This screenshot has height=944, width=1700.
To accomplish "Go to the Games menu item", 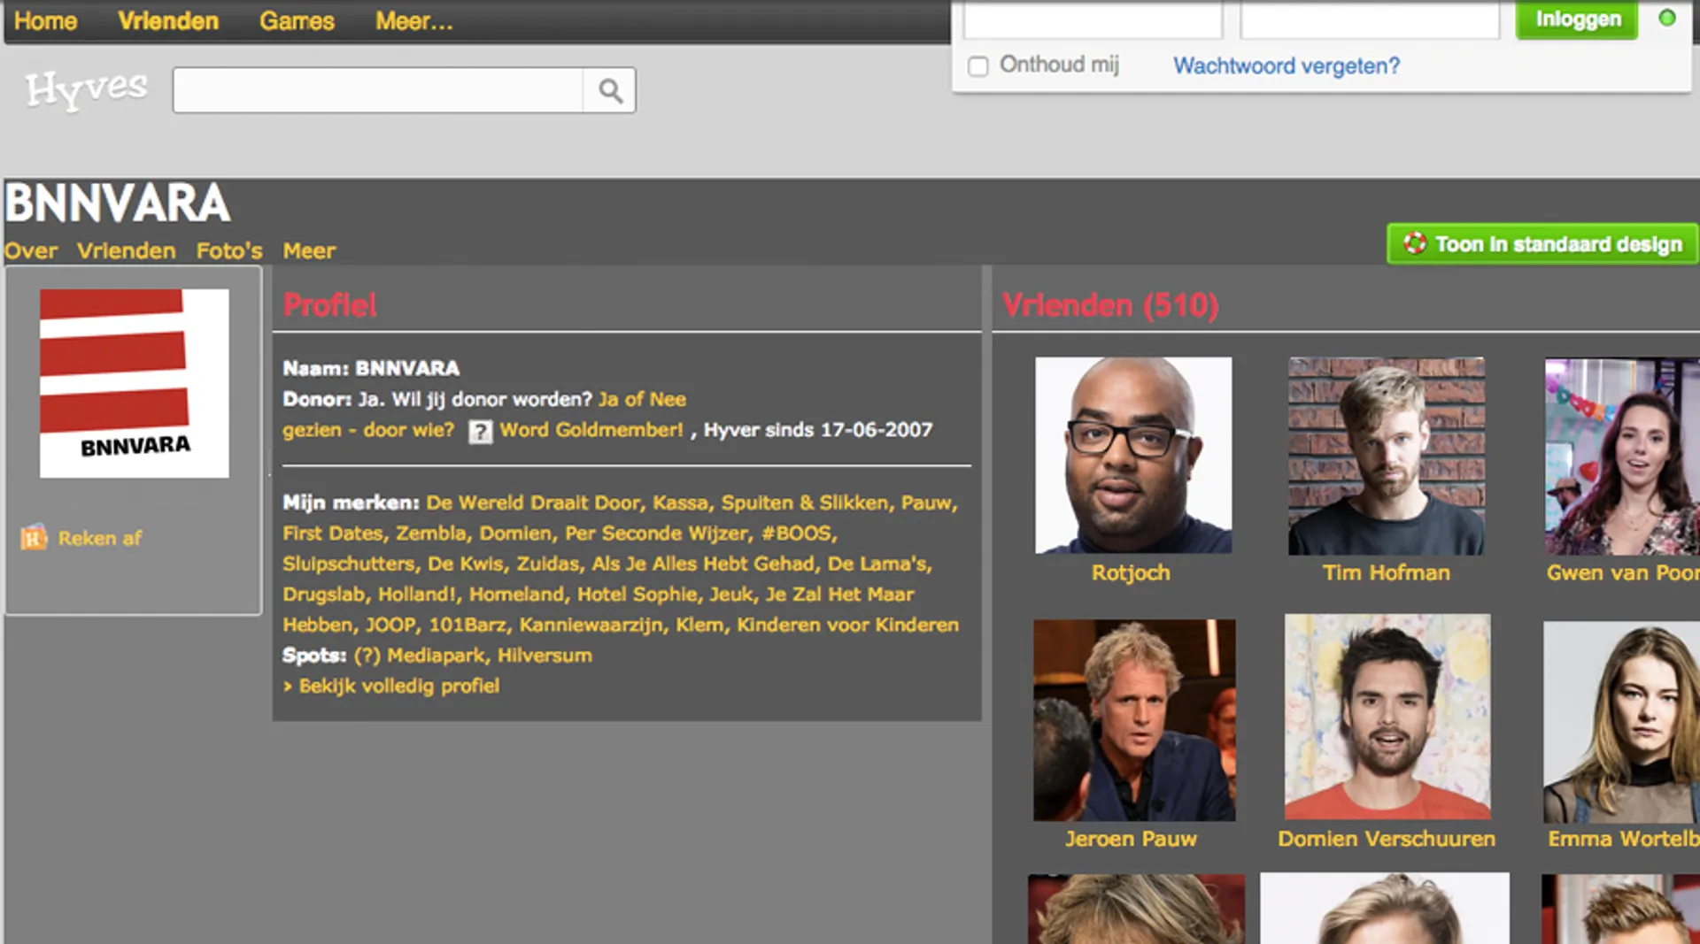I will (x=297, y=21).
